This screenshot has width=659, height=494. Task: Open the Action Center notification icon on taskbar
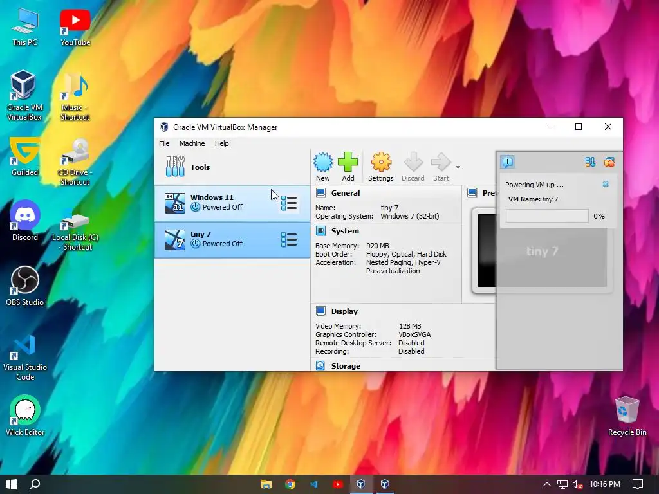click(638, 484)
